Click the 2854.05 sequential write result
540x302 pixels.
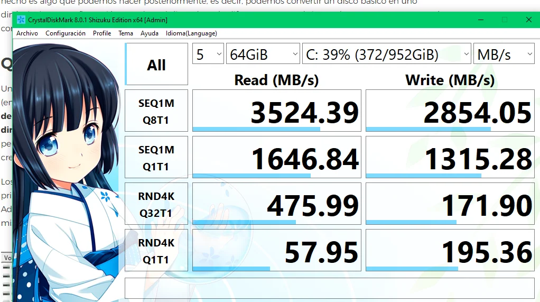[x=450, y=111]
